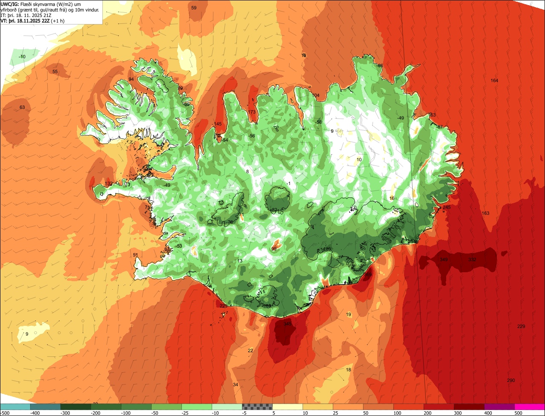Click the 332 heat flux value
Image resolution: width=545 pixels, height=416 pixels.
tap(472, 259)
